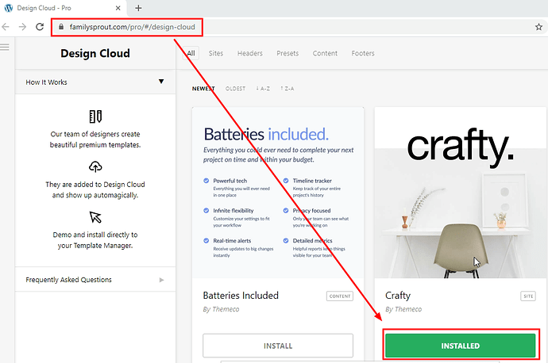The width and height of the screenshot is (548, 363).
Task: Switch to the Sites tab
Action: [216, 53]
